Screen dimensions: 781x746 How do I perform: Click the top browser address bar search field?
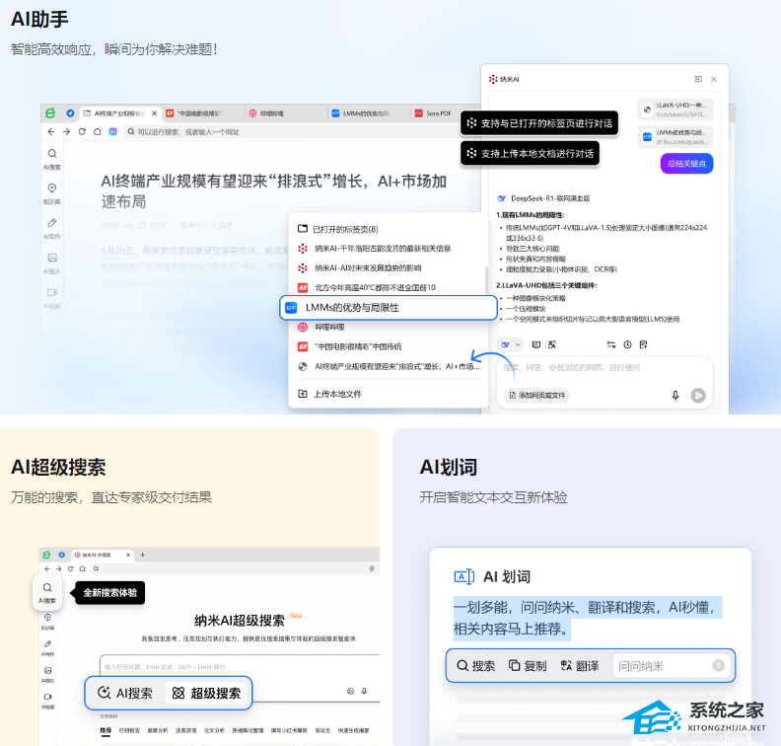click(x=289, y=131)
